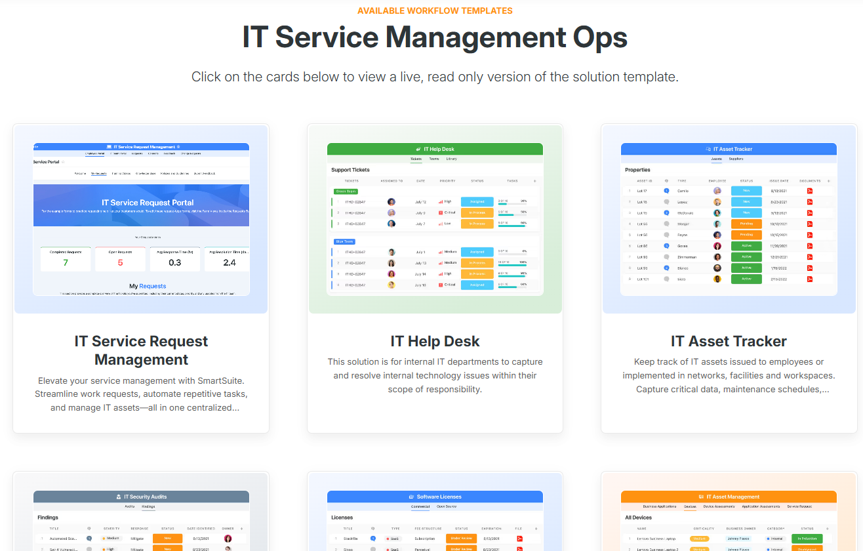Click the shield icon beside the IT Security Audits title
Viewport: 863px width, 551px height.
[x=119, y=497]
